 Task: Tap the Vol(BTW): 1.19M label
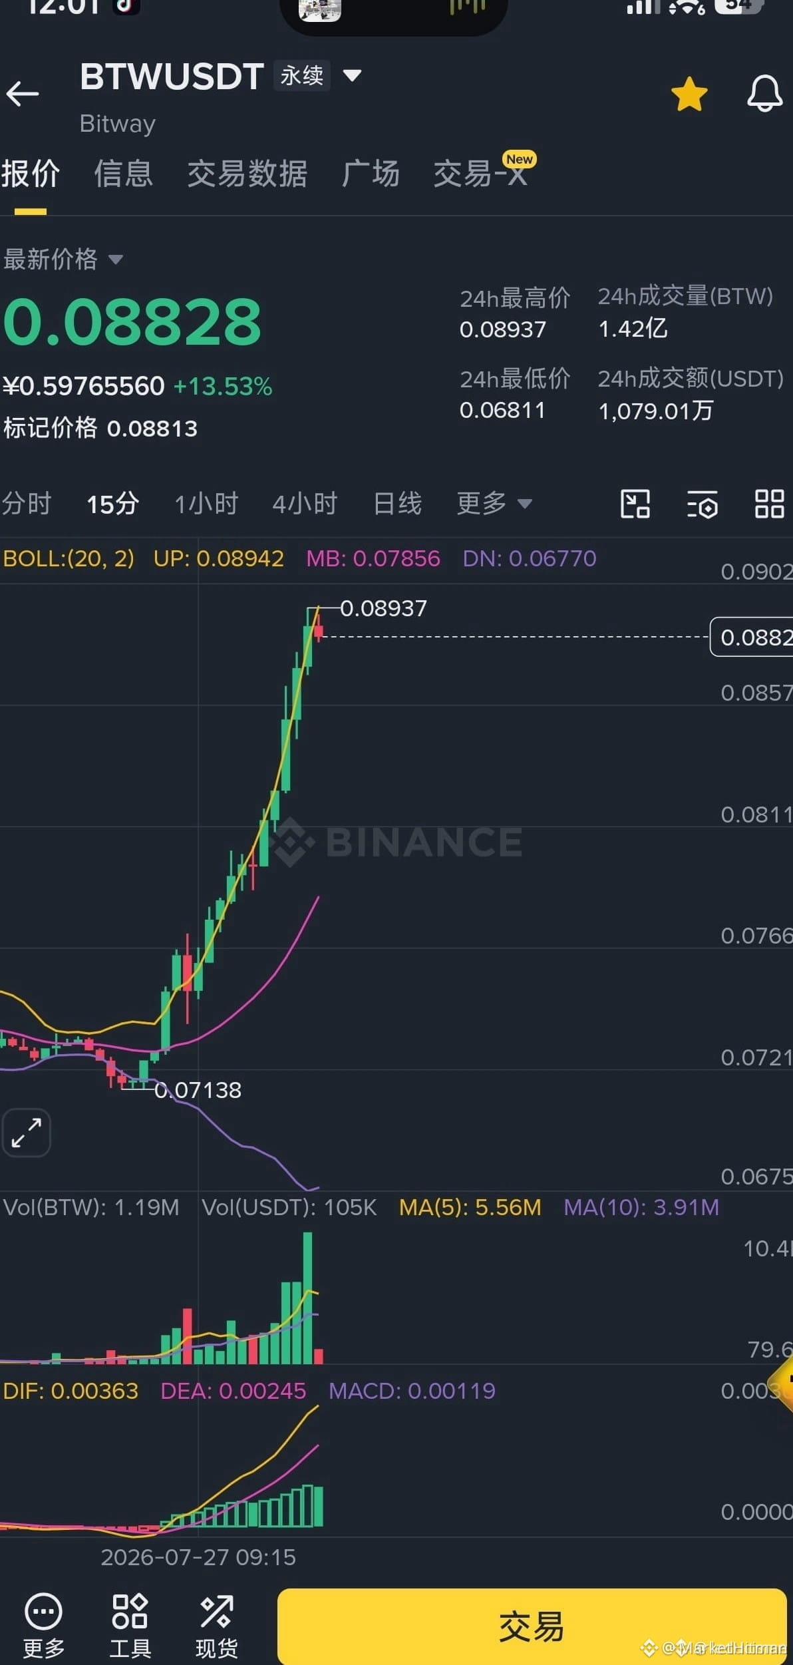tap(91, 1208)
